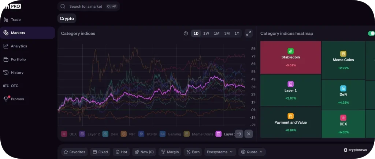
Task: Click the Layer 1 +2.87% value
Action: pyautogui.click(x=290, y=98)
